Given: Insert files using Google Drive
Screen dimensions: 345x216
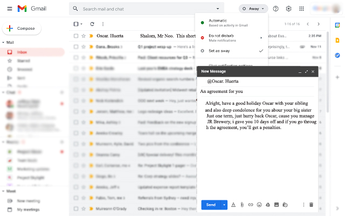Looking at the screenshot, I should pos(268,205).
